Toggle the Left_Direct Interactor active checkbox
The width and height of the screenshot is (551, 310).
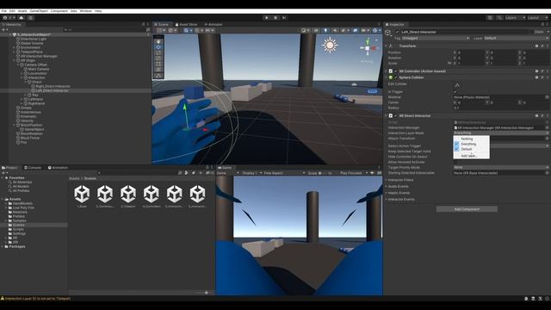[x=397, y=32]
